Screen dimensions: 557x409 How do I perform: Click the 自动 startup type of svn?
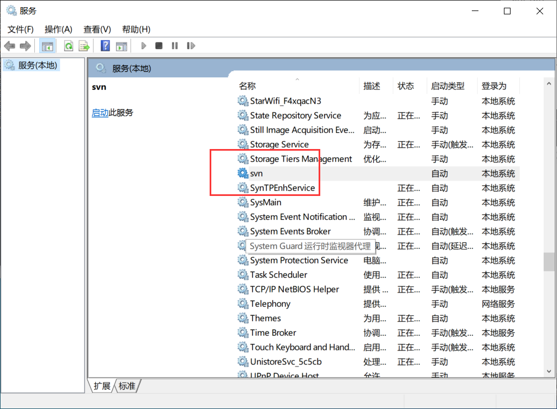[439, 173]
